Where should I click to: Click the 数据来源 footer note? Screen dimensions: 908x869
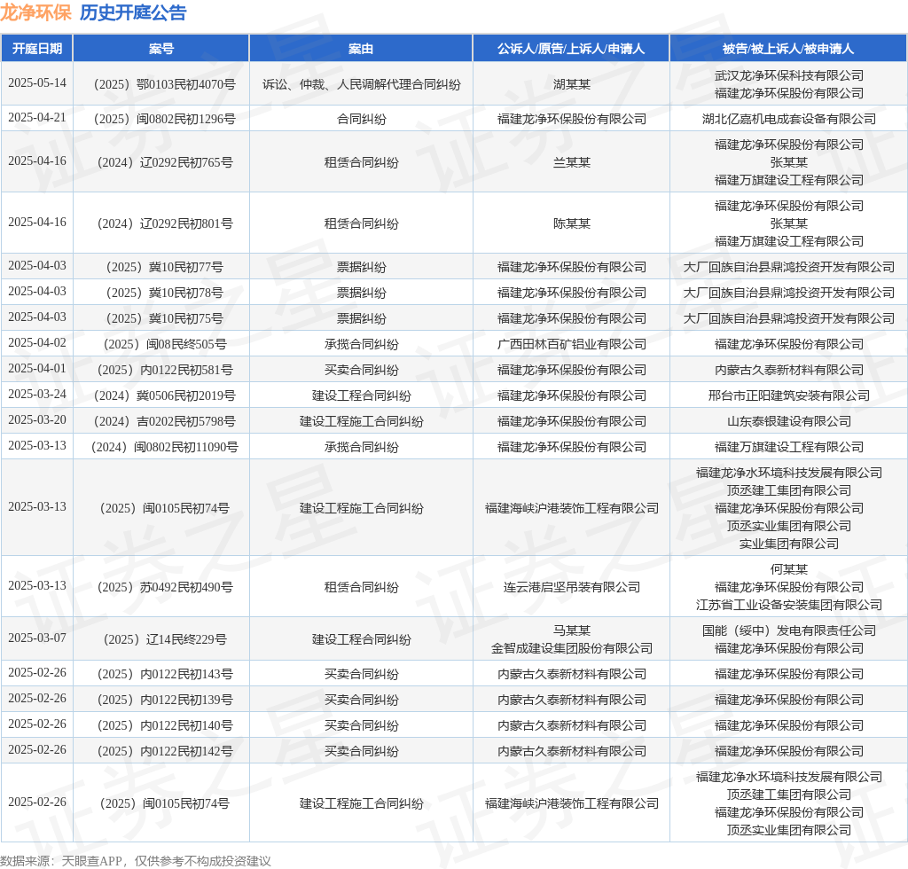tap(136, 861)
